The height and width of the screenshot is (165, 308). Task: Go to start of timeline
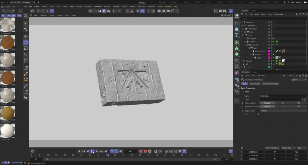coord(79,151)
